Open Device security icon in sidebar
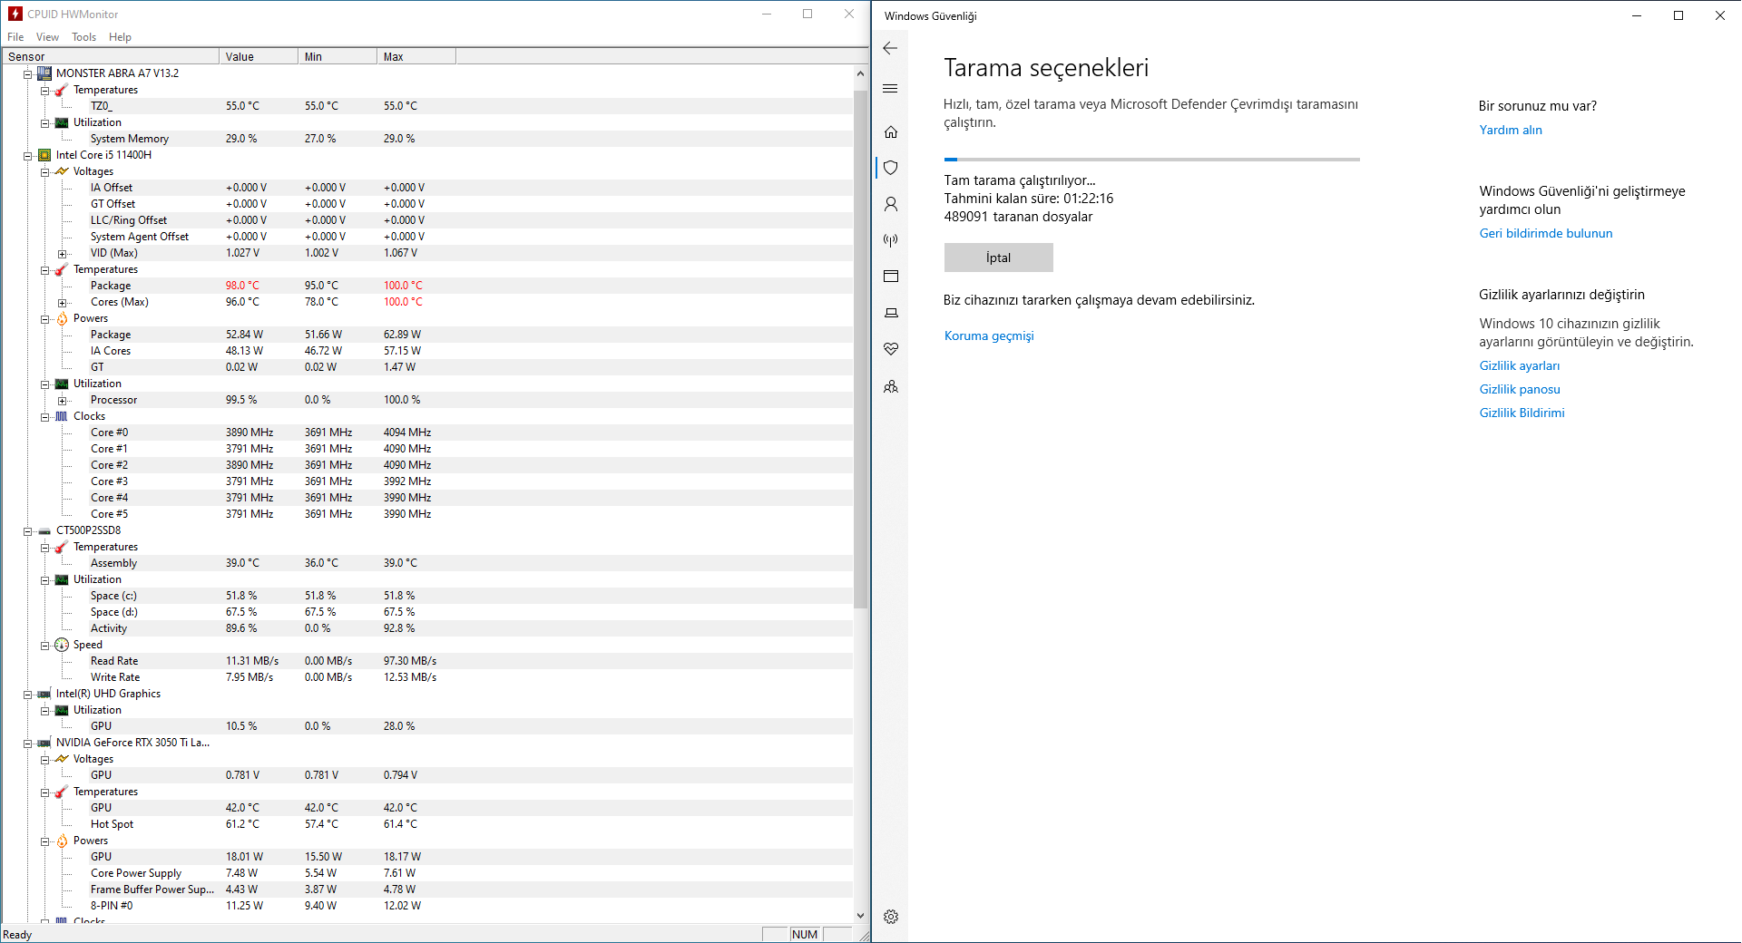The height and width of the screenshot is (943, 1742). pos(890,312)
